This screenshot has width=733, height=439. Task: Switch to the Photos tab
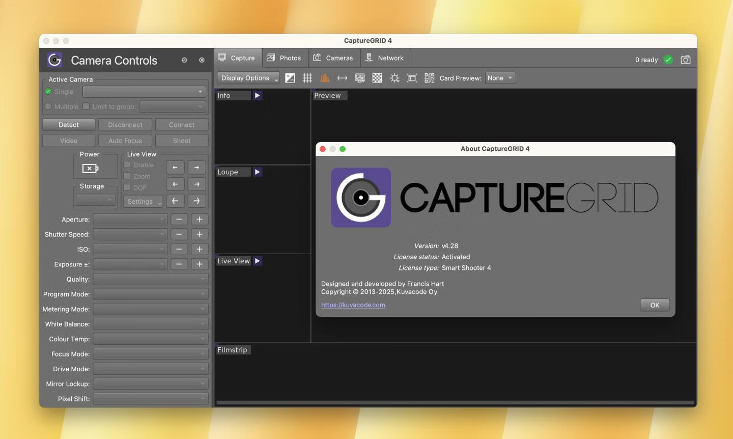pos(284,58)
